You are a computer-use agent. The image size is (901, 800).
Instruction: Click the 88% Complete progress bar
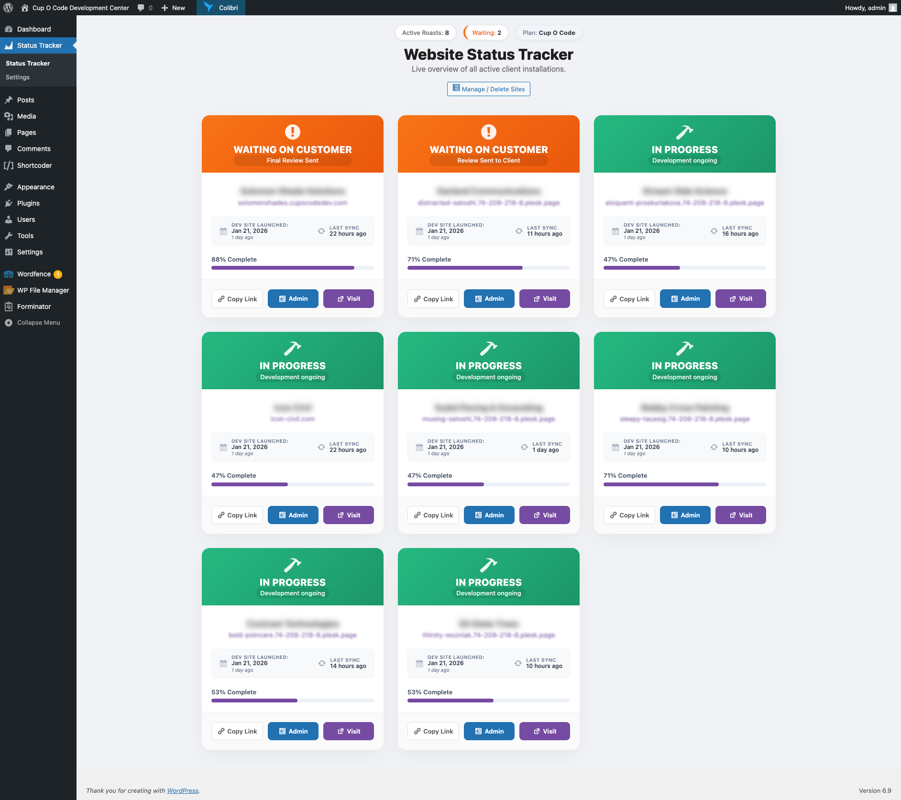point(292,267)
